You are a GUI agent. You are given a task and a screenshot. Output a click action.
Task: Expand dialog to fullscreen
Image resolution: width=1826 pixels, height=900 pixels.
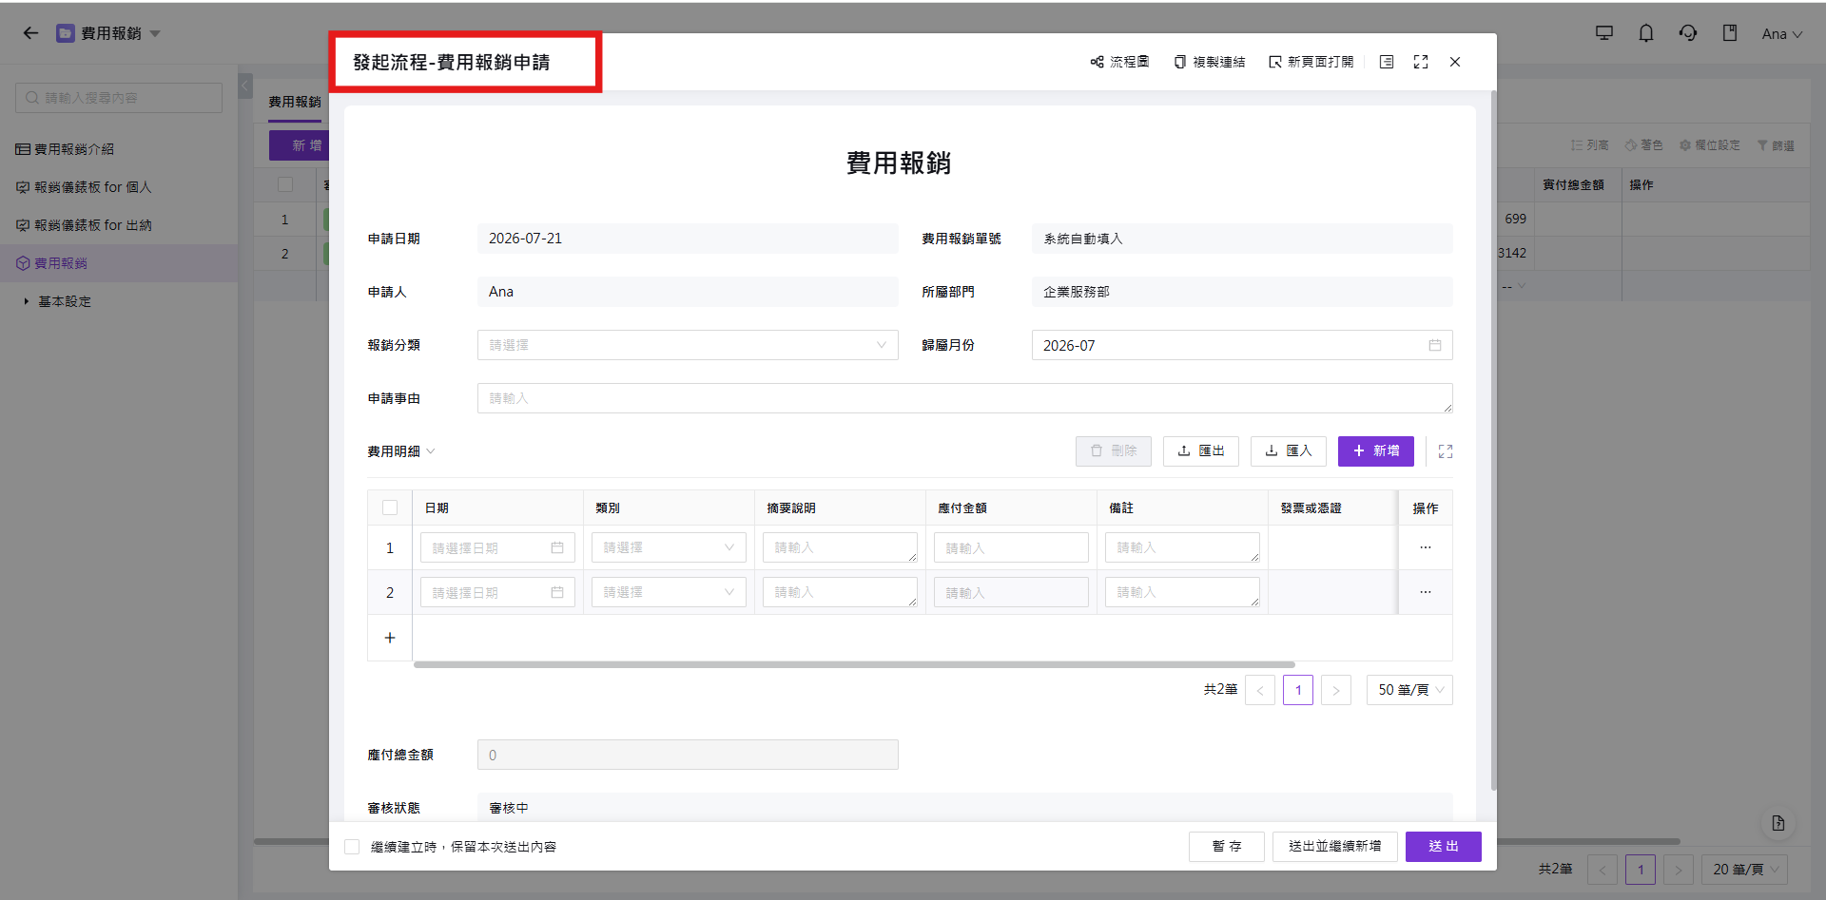[x=1421, y=62]
